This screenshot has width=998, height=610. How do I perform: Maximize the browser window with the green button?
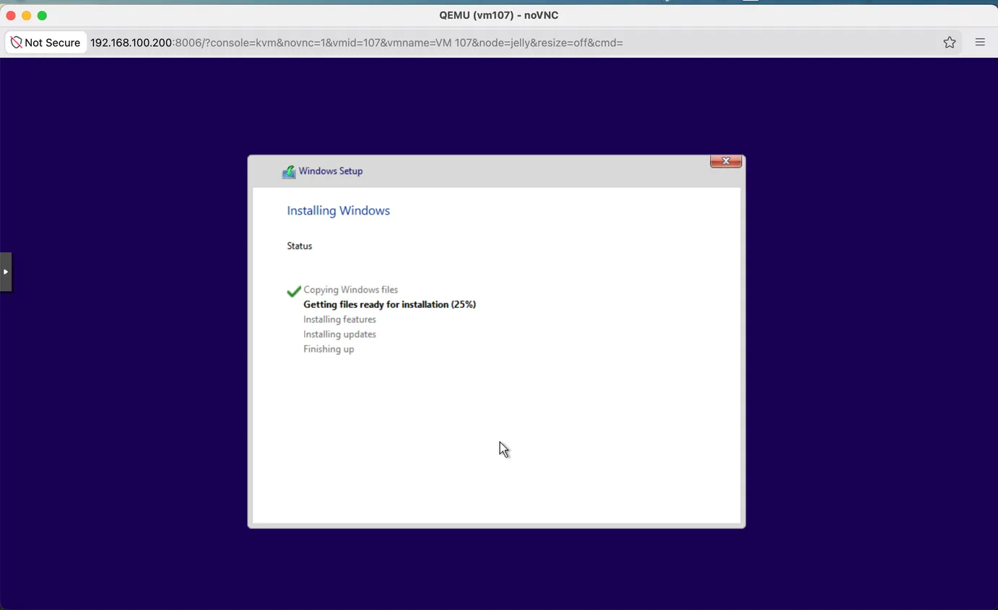point(43,15)
